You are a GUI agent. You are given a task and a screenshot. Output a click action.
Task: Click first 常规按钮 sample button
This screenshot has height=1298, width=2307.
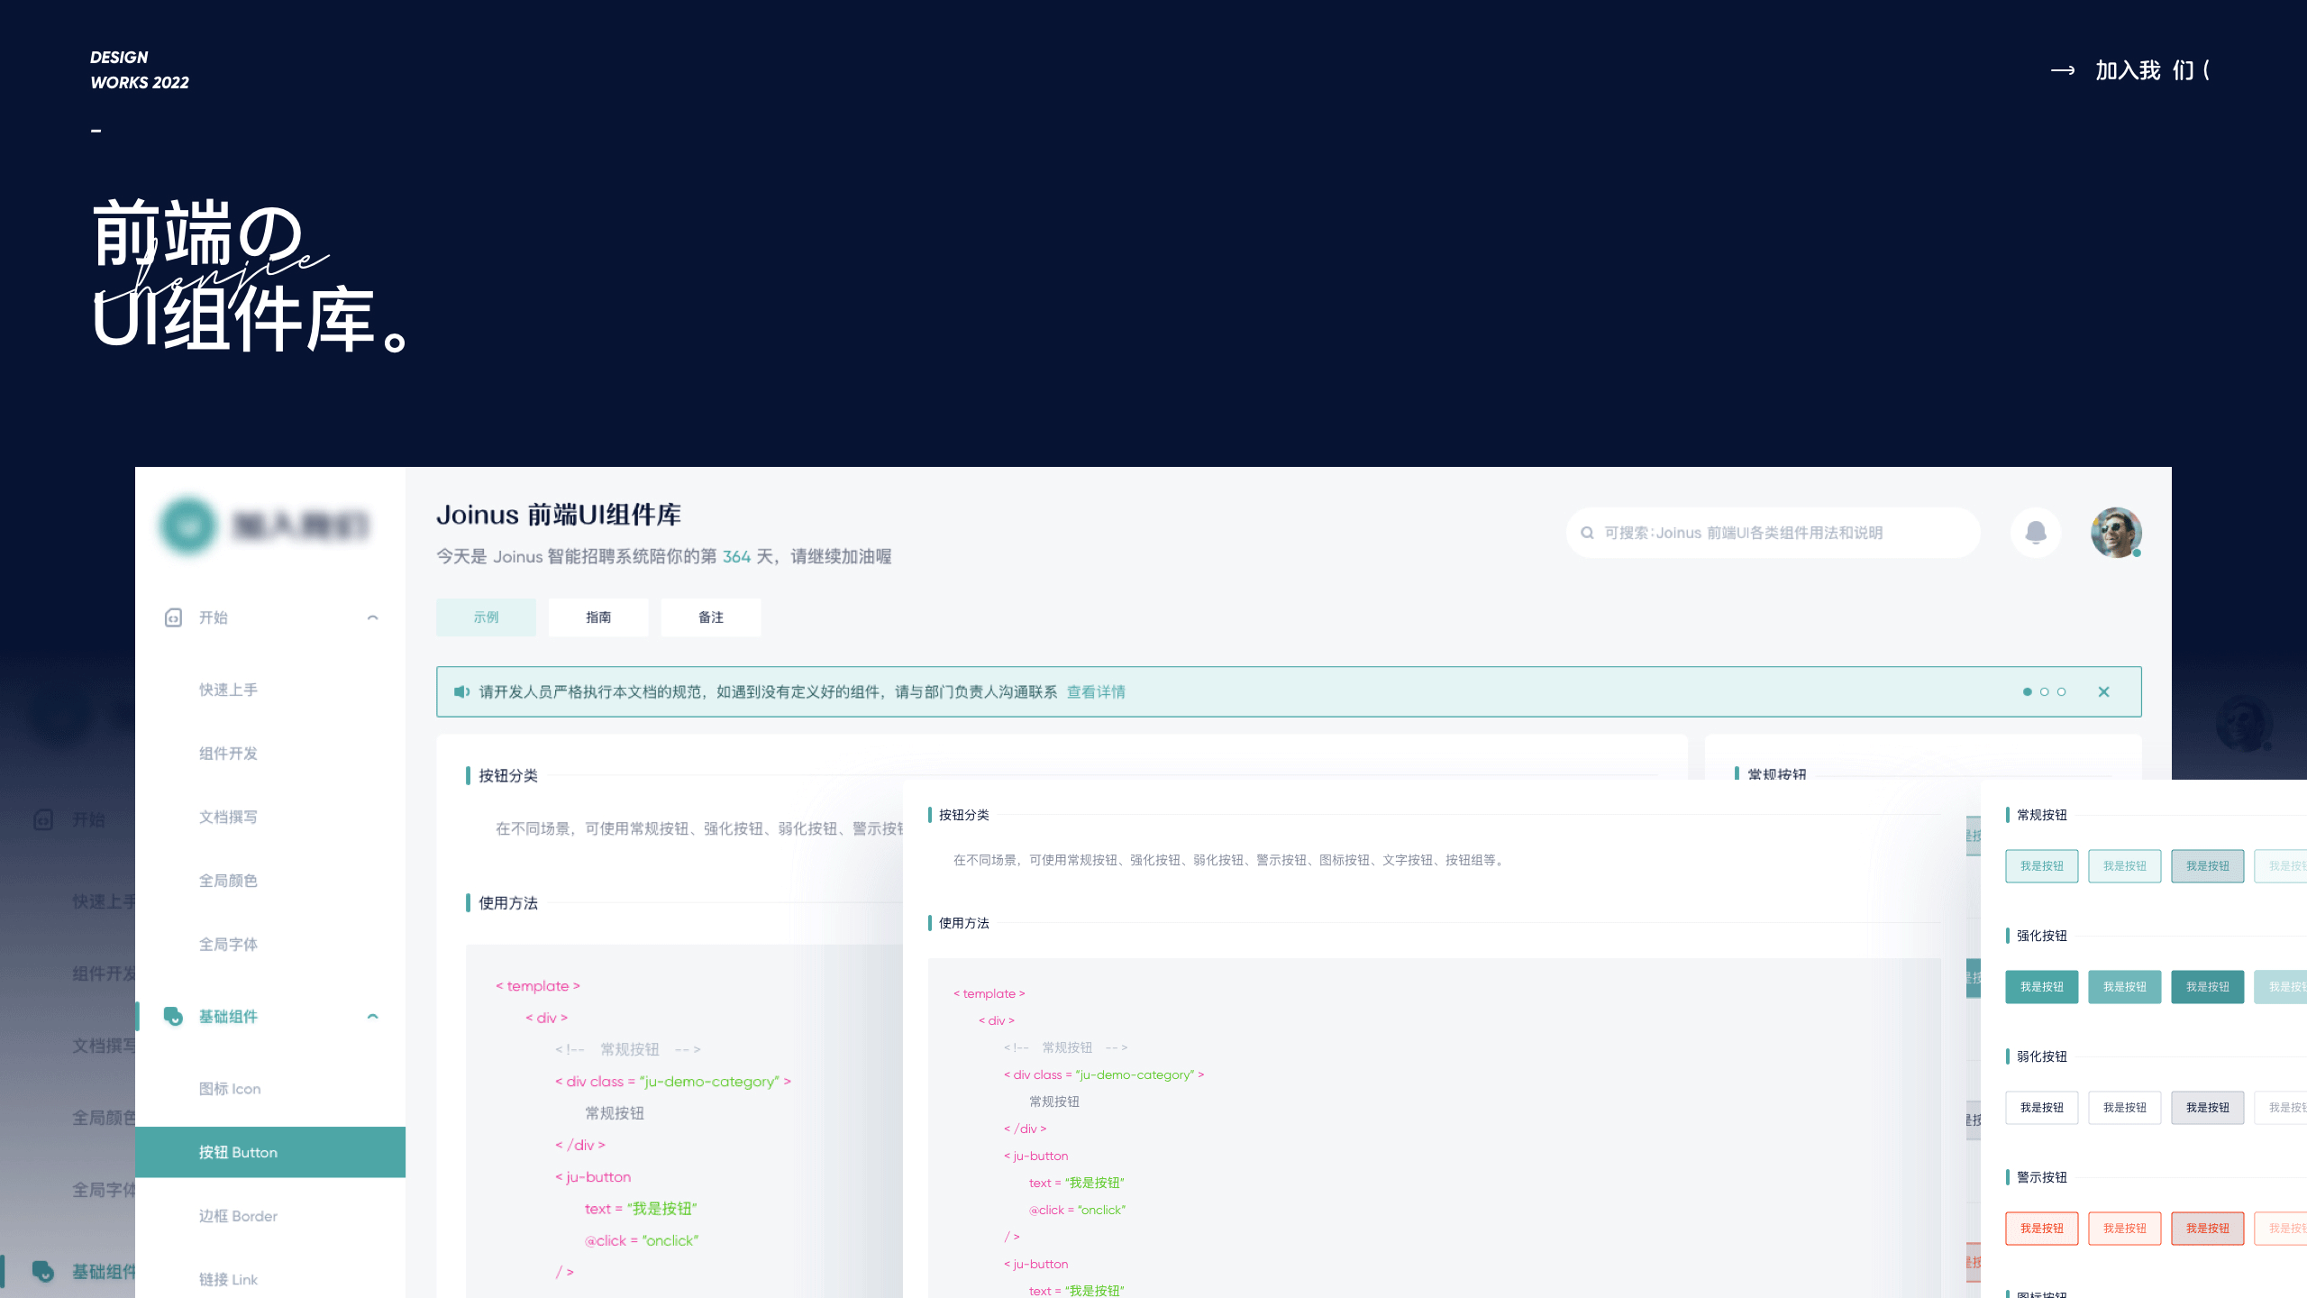tap(2041, 866)
